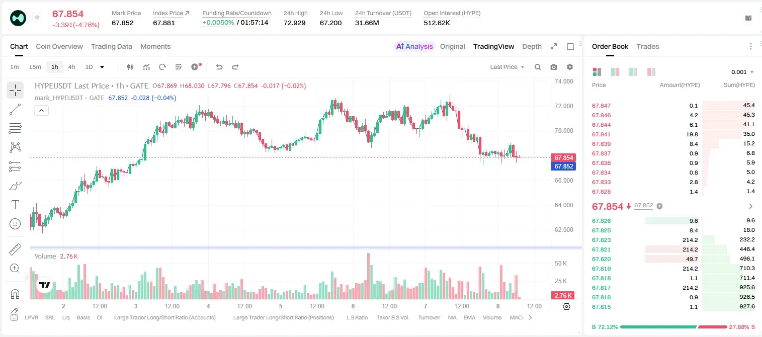Click the AI Analysis button
The image size is (762, 337).
click(414, 46)
